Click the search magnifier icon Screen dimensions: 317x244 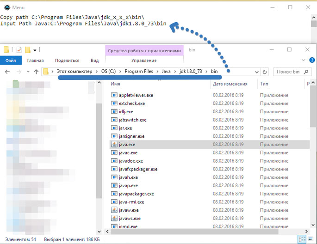tap(306, 72)
